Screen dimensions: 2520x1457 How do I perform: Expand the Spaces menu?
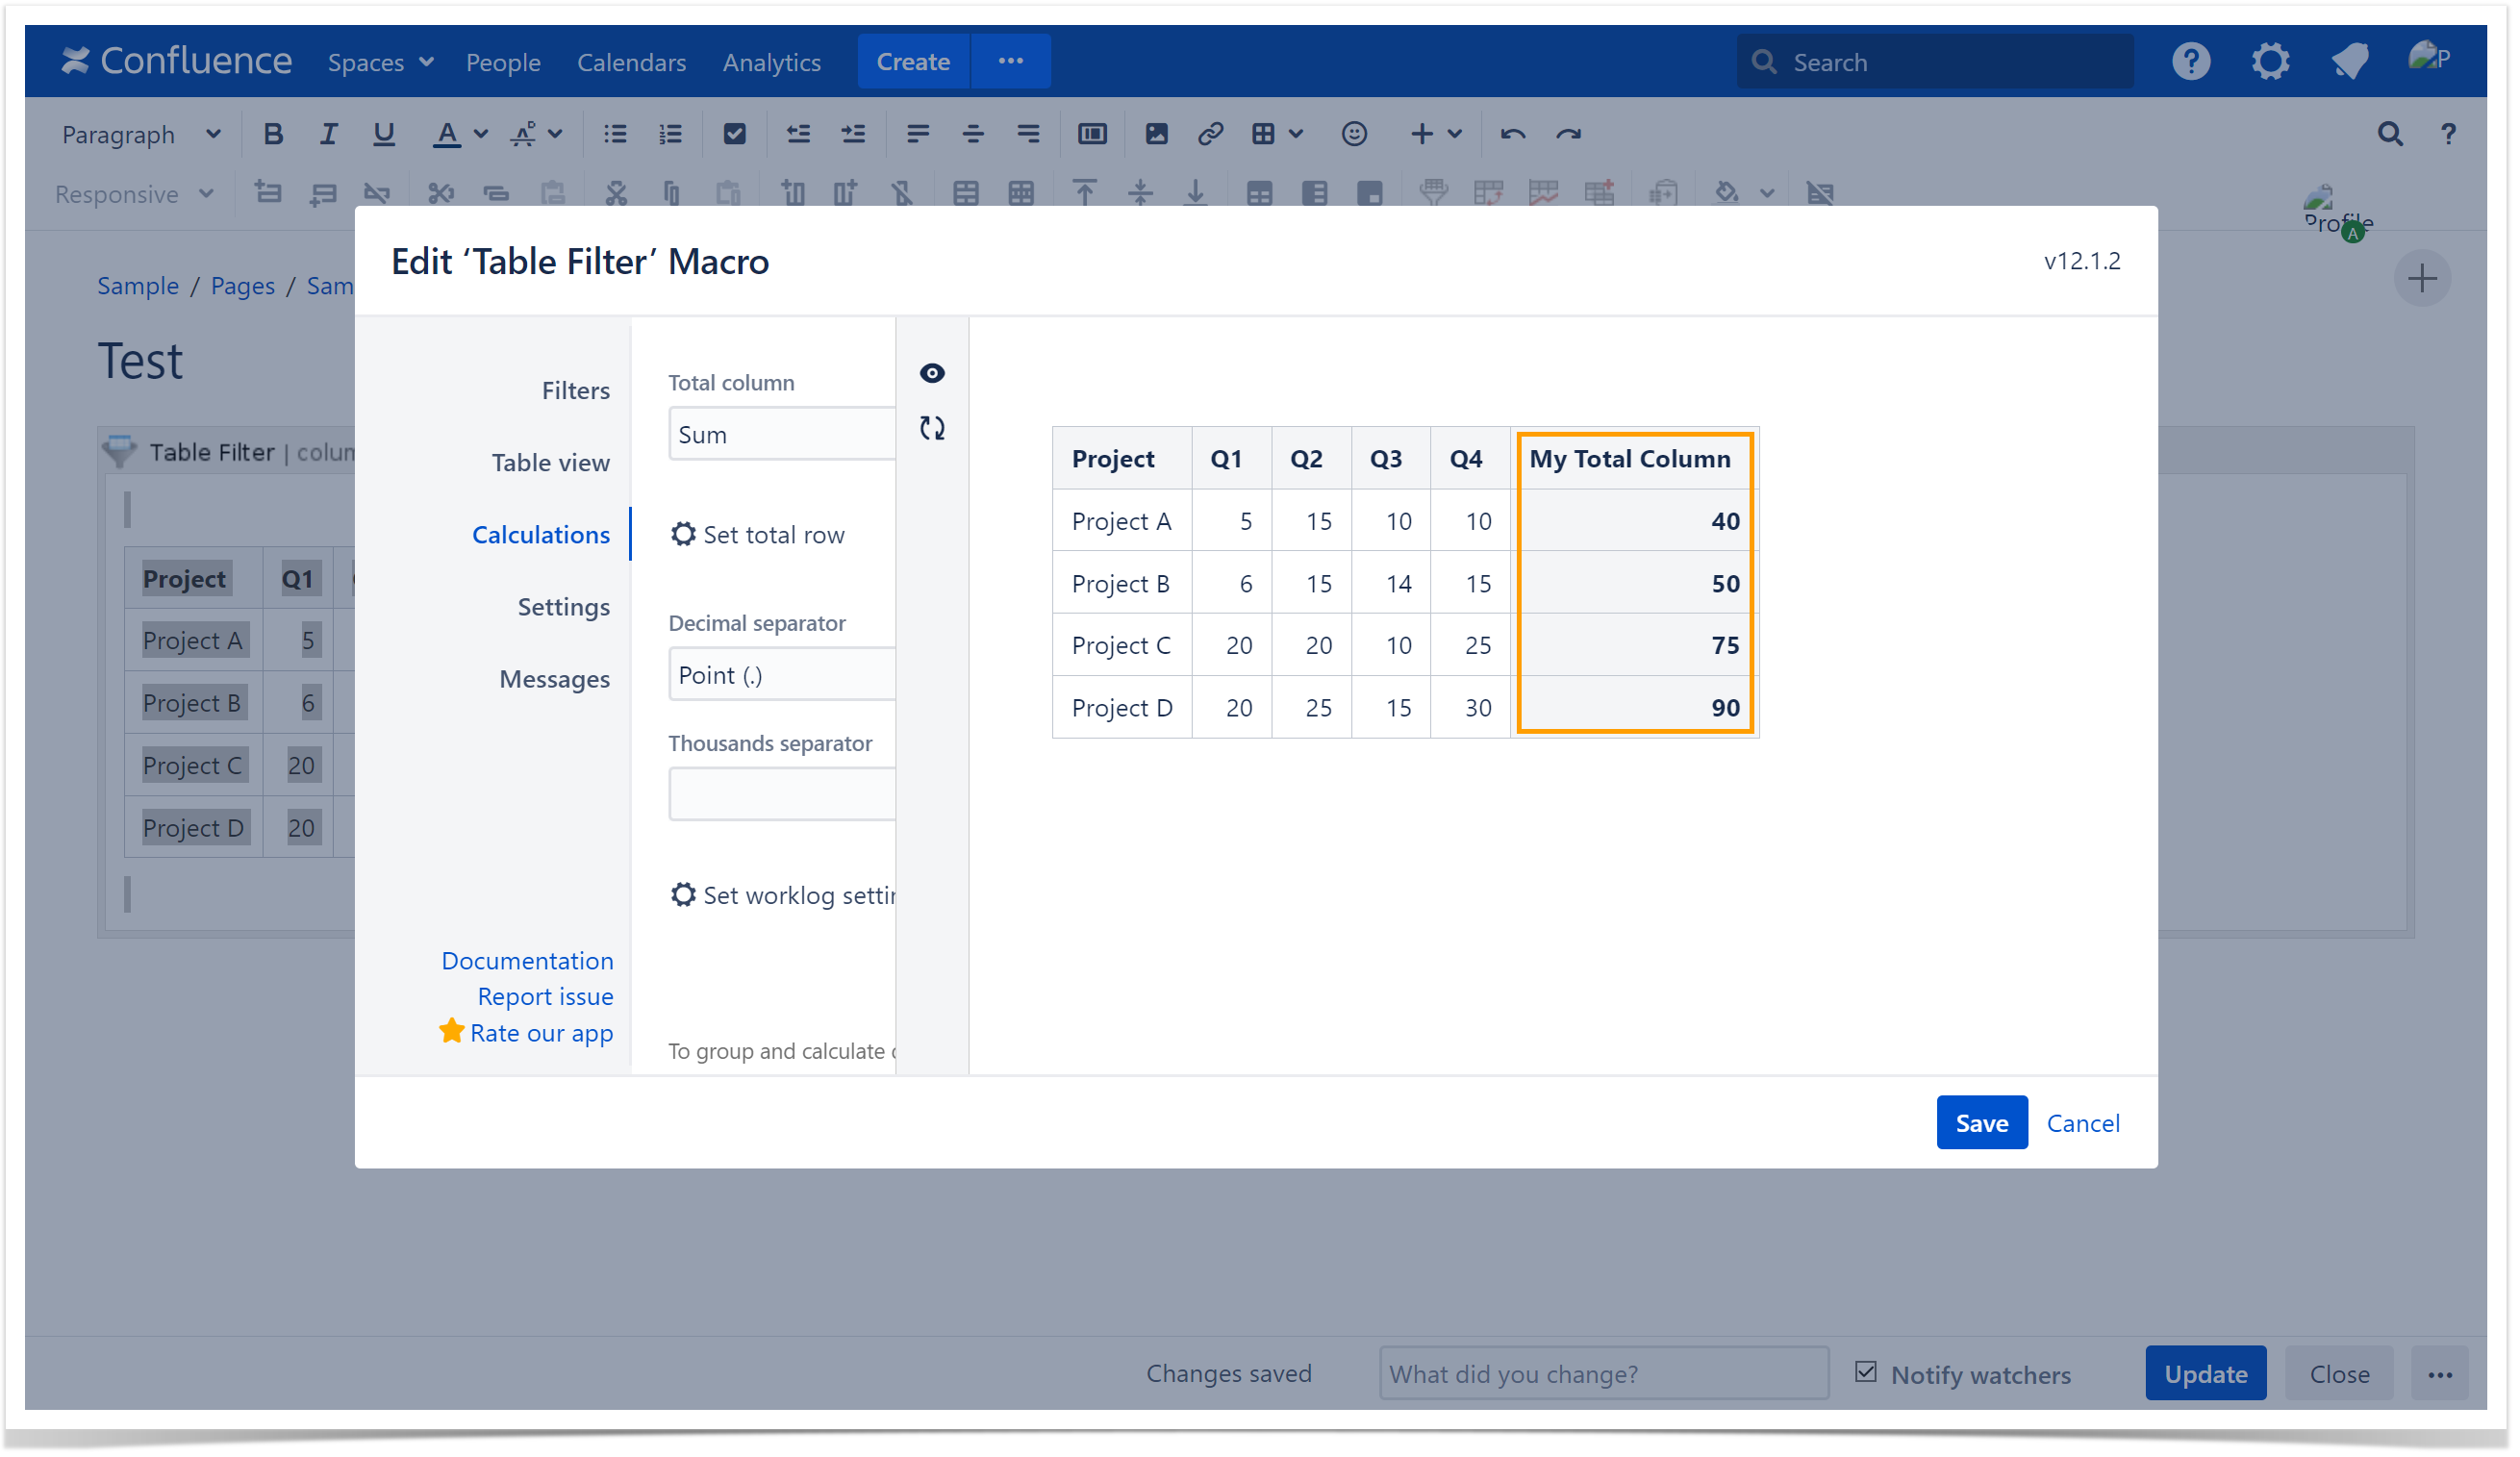(380, 62)
